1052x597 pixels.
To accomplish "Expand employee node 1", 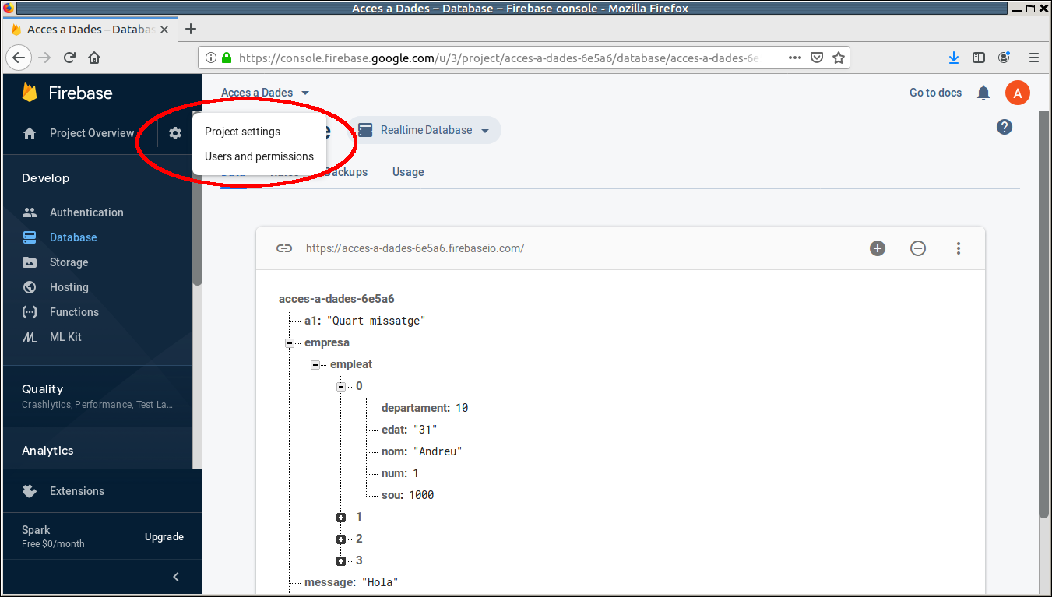I will (x=341, y=518).
